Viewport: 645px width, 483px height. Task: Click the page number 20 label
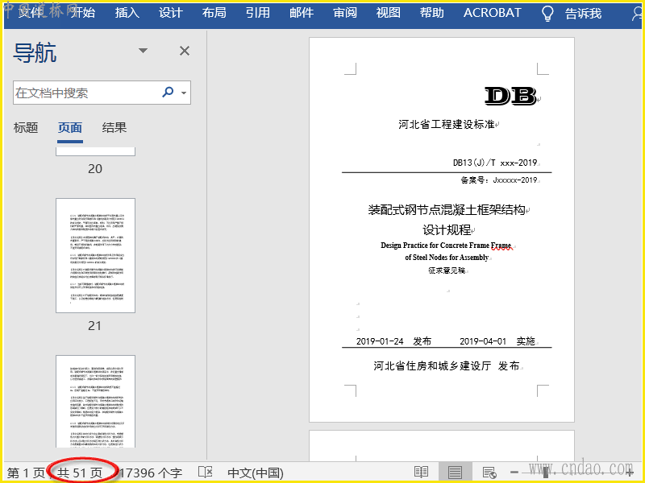point(95,169)
